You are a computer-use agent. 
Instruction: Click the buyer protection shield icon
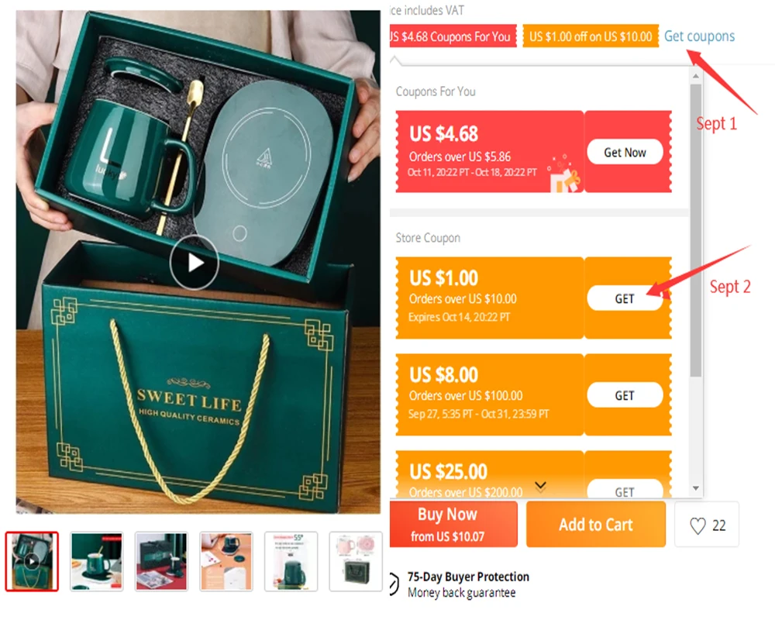pyautogui.click(x=394, y=584)
